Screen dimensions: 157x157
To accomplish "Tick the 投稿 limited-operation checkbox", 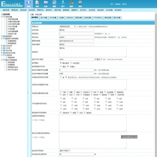I will tap(71, 112).
